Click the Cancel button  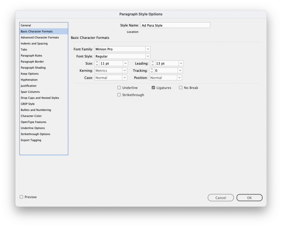point(221,198)
